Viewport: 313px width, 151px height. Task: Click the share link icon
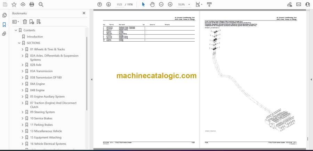coord(290,5)
